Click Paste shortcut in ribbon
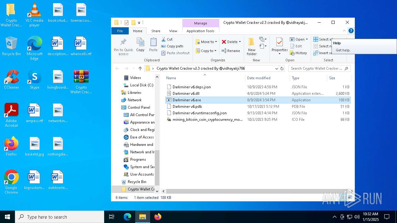Viewport: 397px width, 223px height. (x=175, y=53)
